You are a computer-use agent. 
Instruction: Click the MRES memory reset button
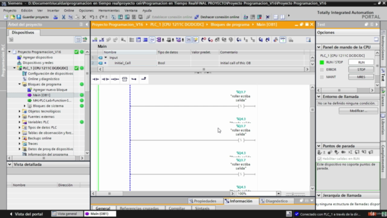361,77
